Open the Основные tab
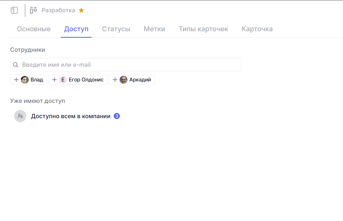 (x=34, y=29)
